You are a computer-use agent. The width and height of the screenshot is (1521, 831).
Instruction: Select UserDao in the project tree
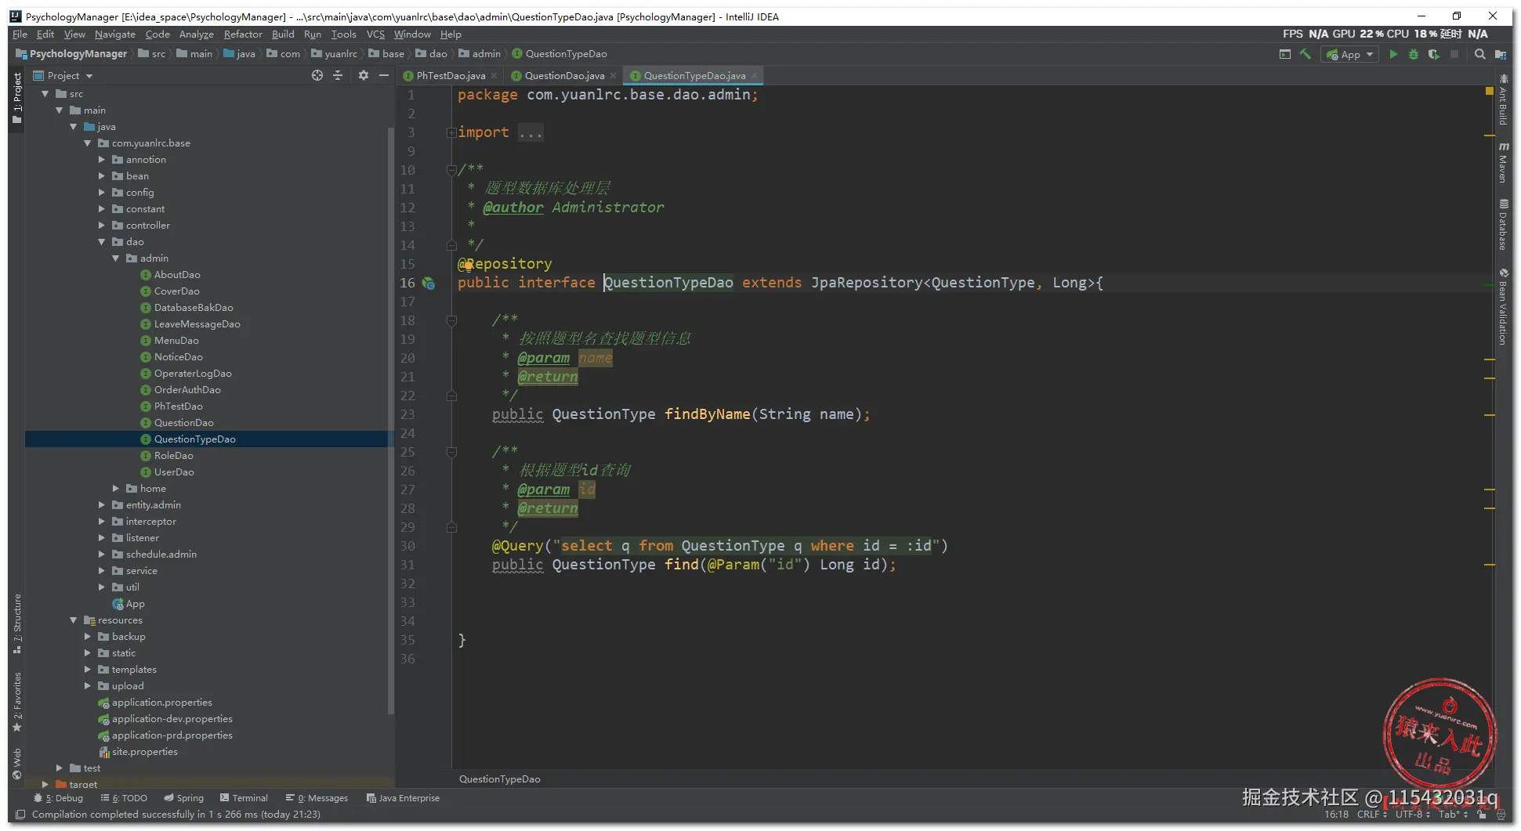174,472
